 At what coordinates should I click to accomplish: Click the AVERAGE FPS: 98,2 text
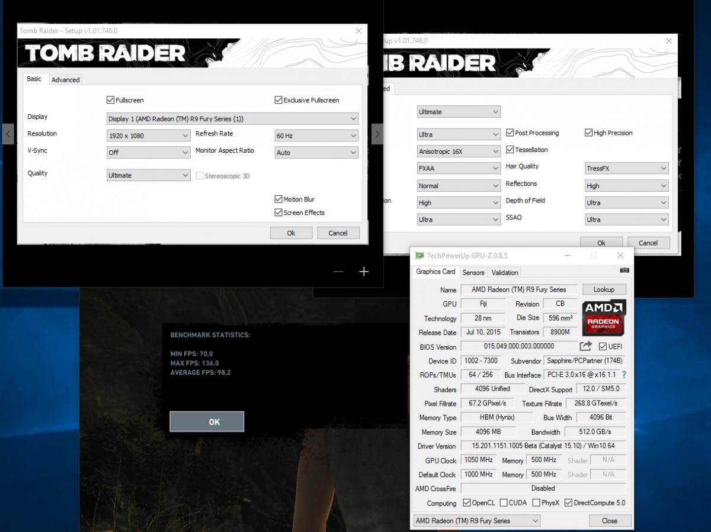point(200,373)
